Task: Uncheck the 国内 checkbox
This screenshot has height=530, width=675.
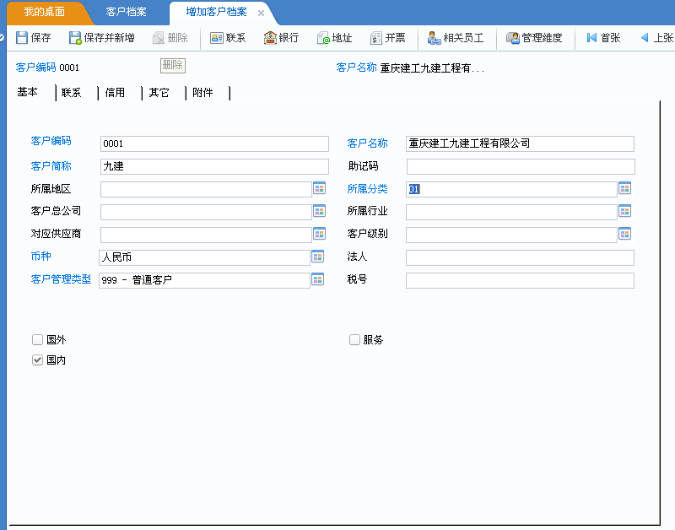Action: pyautogui.click(x=37, y=359)
